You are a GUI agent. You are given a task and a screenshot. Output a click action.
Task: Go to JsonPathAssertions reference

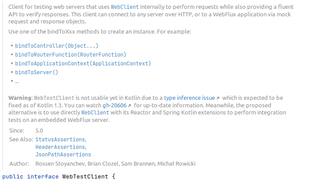(x=63, y=155)
